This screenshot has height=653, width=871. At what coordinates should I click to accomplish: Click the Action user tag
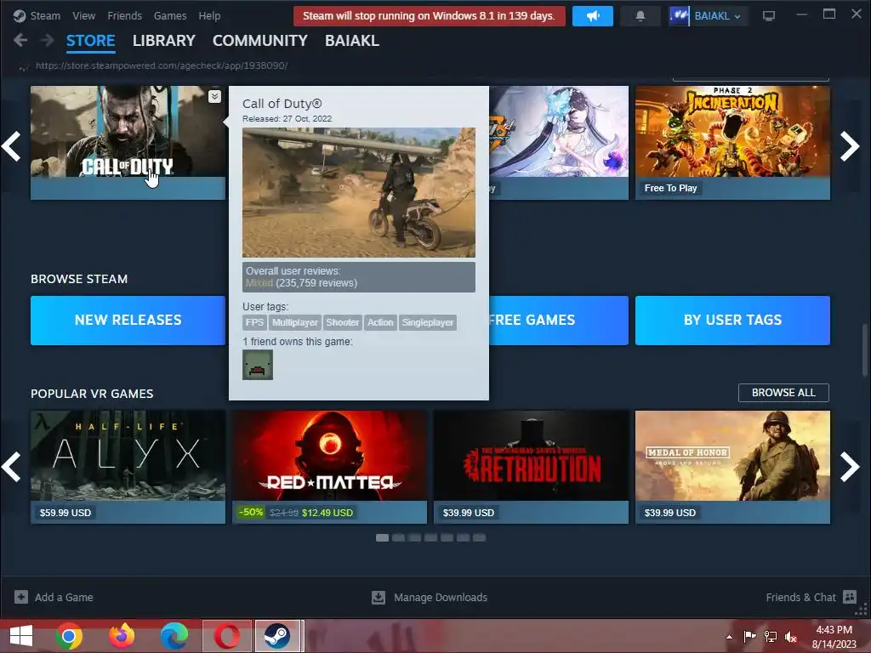coord(380,322)
